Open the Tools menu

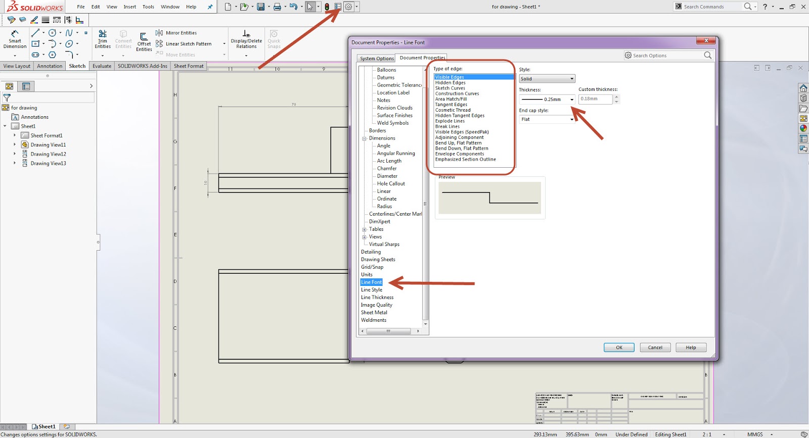[x=148, y=7]
